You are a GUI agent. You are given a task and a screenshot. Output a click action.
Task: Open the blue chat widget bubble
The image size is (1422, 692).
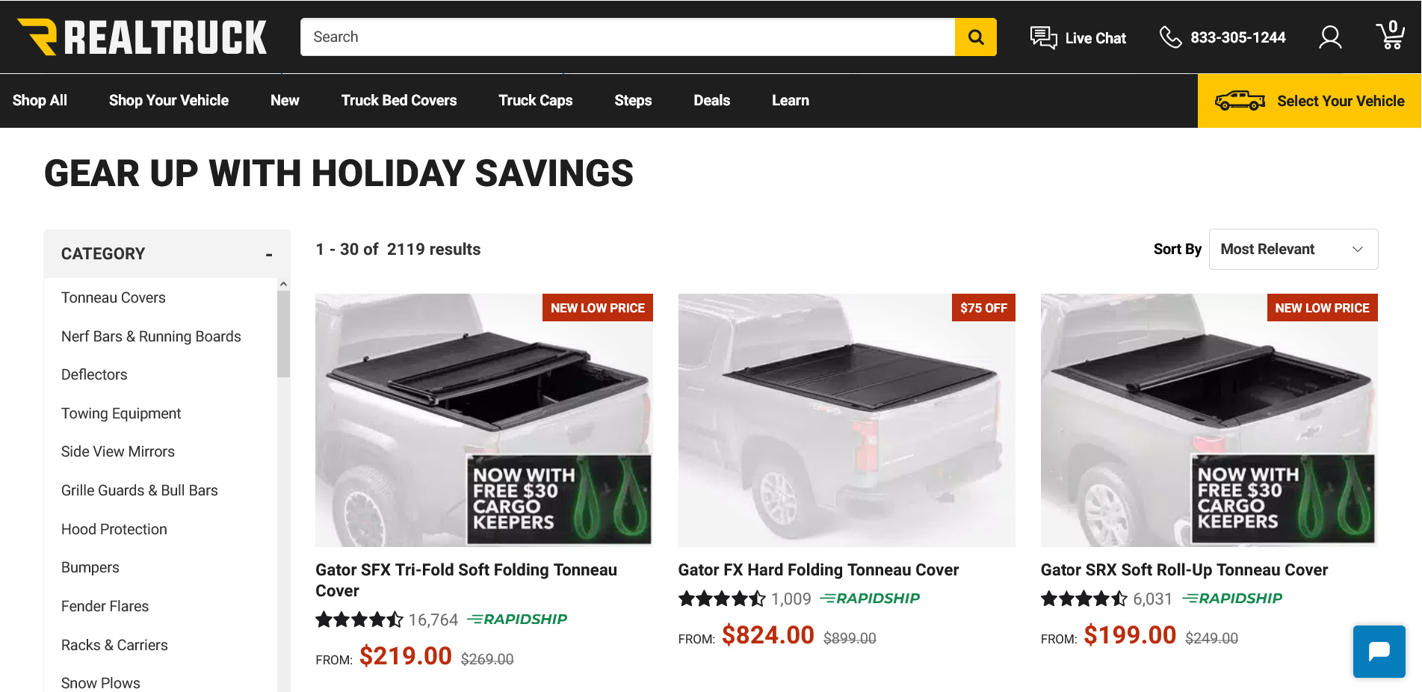[1379, 652]
